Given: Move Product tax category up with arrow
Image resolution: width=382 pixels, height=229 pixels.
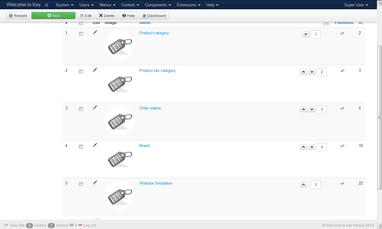Looking at the screenshot, I should tap(304, 72).
